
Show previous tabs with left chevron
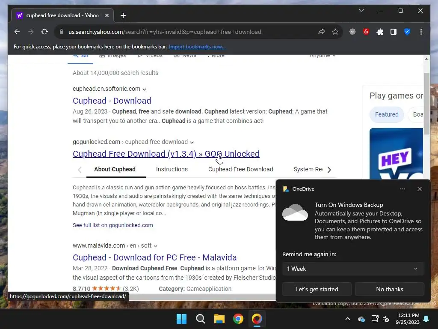pos(80,170)
